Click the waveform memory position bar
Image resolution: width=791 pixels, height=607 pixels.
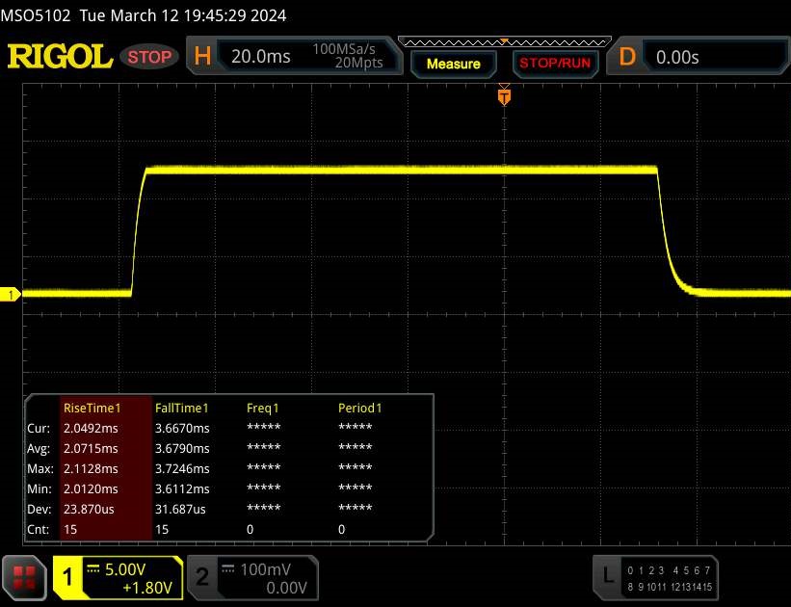click(505, 41)
